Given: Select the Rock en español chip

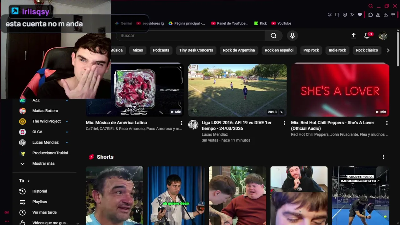Looking at the screenshot, I should (279, 50).
